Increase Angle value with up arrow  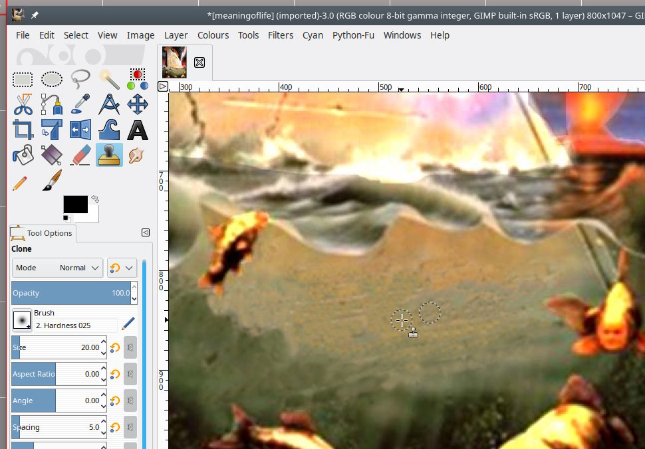coord(103,395)
